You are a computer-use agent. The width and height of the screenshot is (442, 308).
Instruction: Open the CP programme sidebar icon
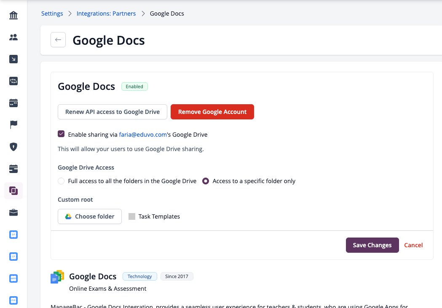click(x=13, y=257)
